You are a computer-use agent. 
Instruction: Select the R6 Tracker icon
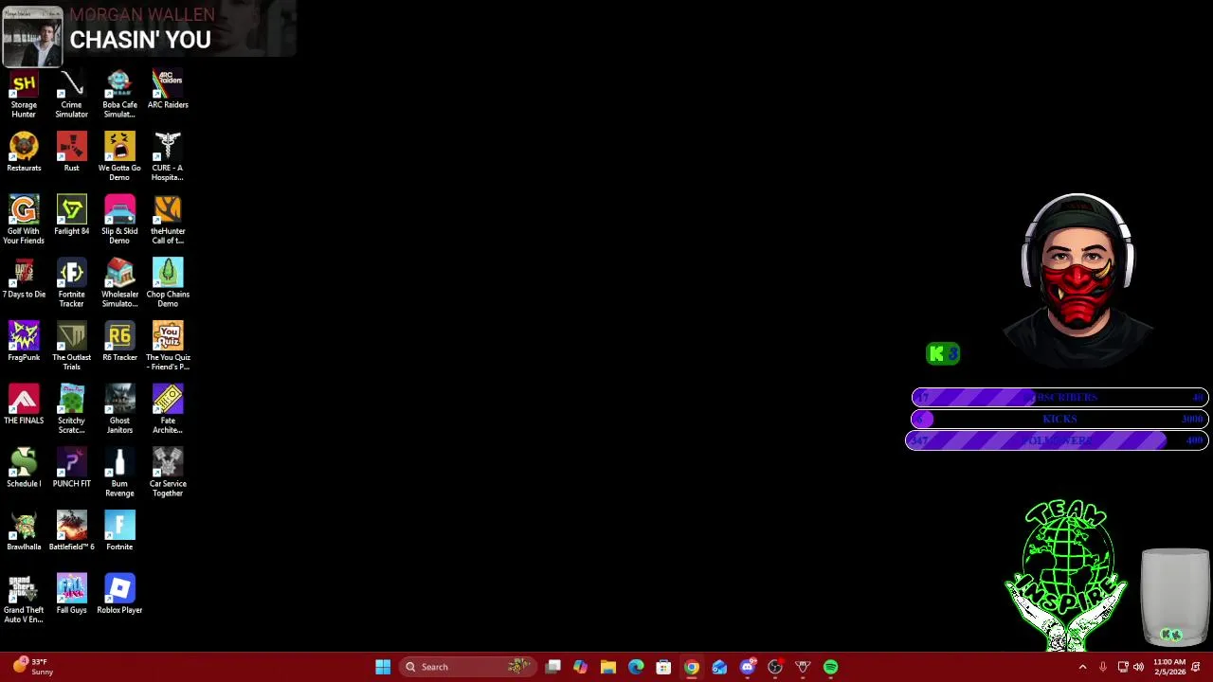[x=119, y=343]
